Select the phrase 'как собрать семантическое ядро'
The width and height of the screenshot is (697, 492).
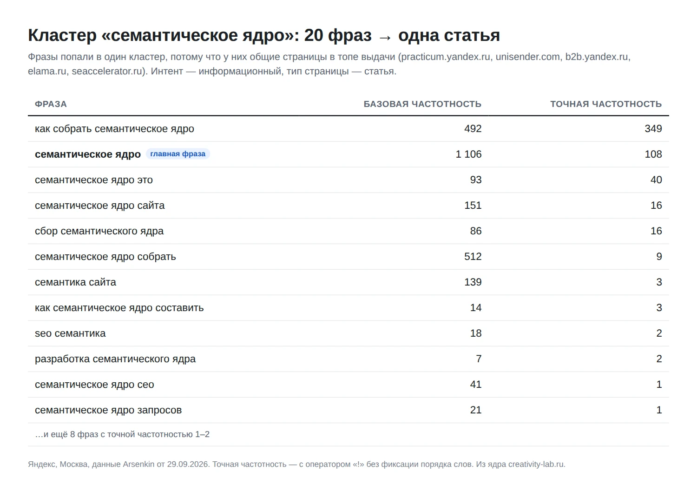114,129
